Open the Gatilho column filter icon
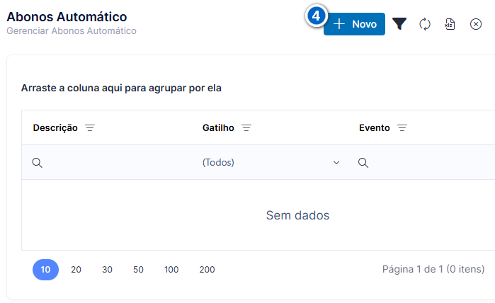The width and height of the screenshot is (495, 303). tap(246, 128)
